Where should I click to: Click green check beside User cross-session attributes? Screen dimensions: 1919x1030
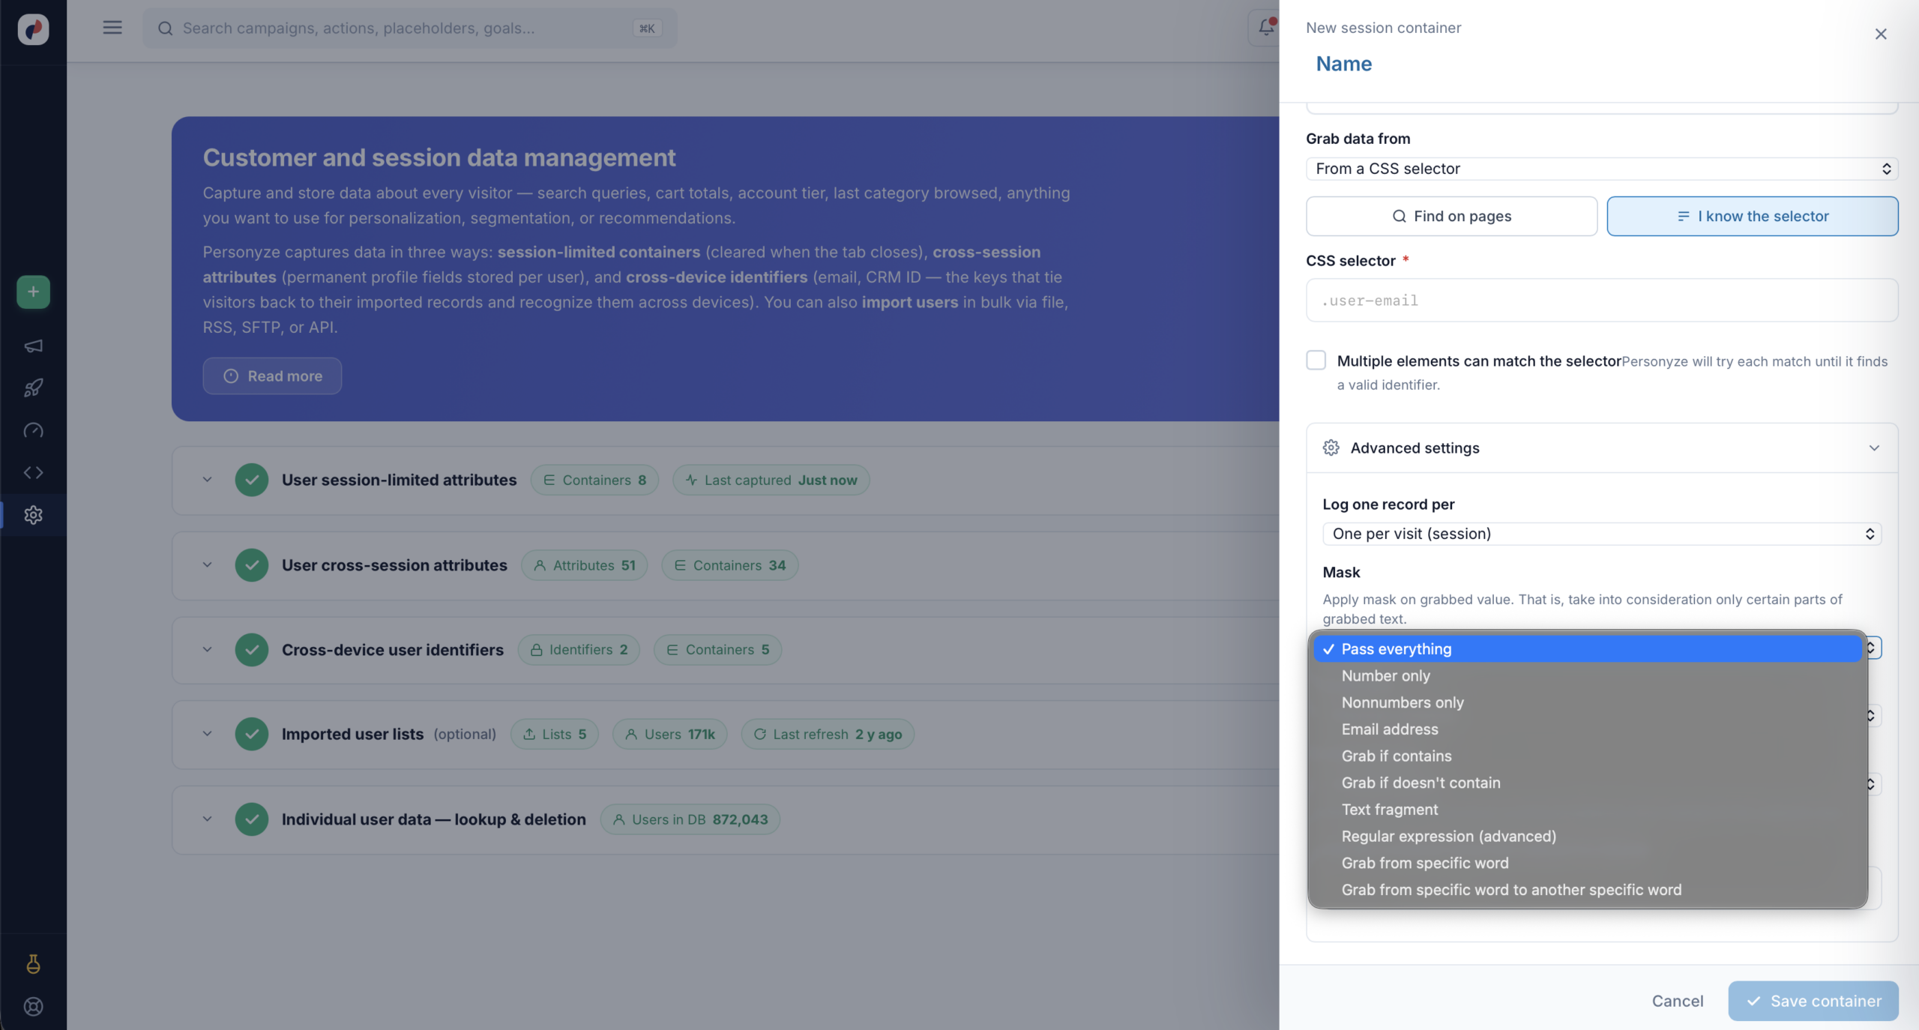(251, 565)
